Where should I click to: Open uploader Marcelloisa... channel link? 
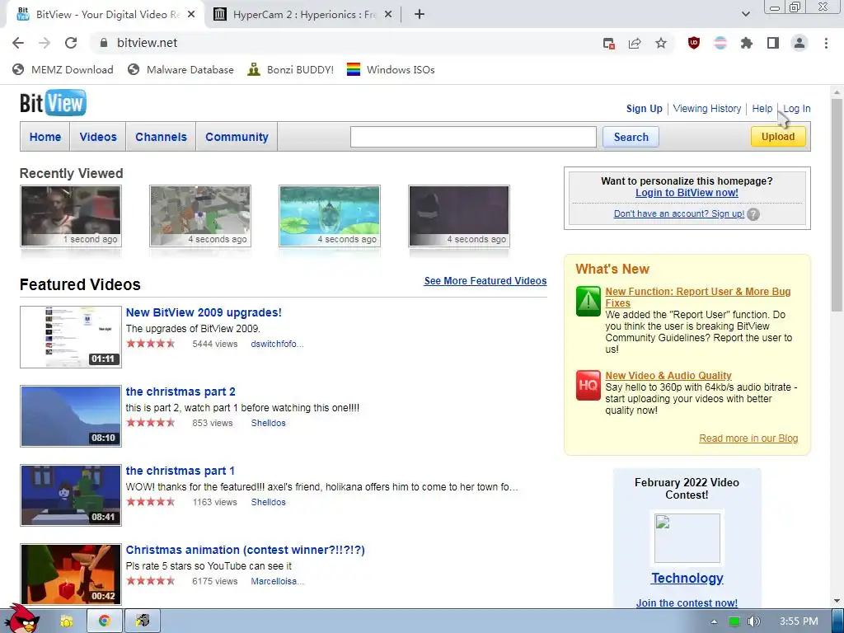(x=277, y=581)
